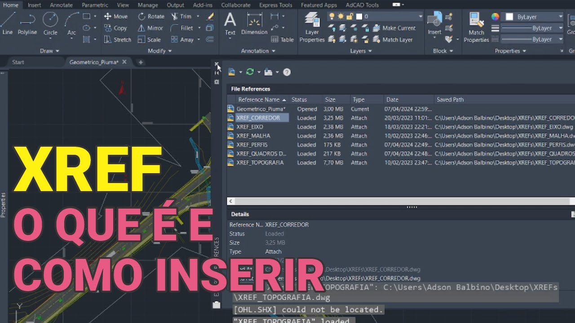This screenshot has height=323, width=575.
Task: Choose the Rotate command
Action: 151,16
